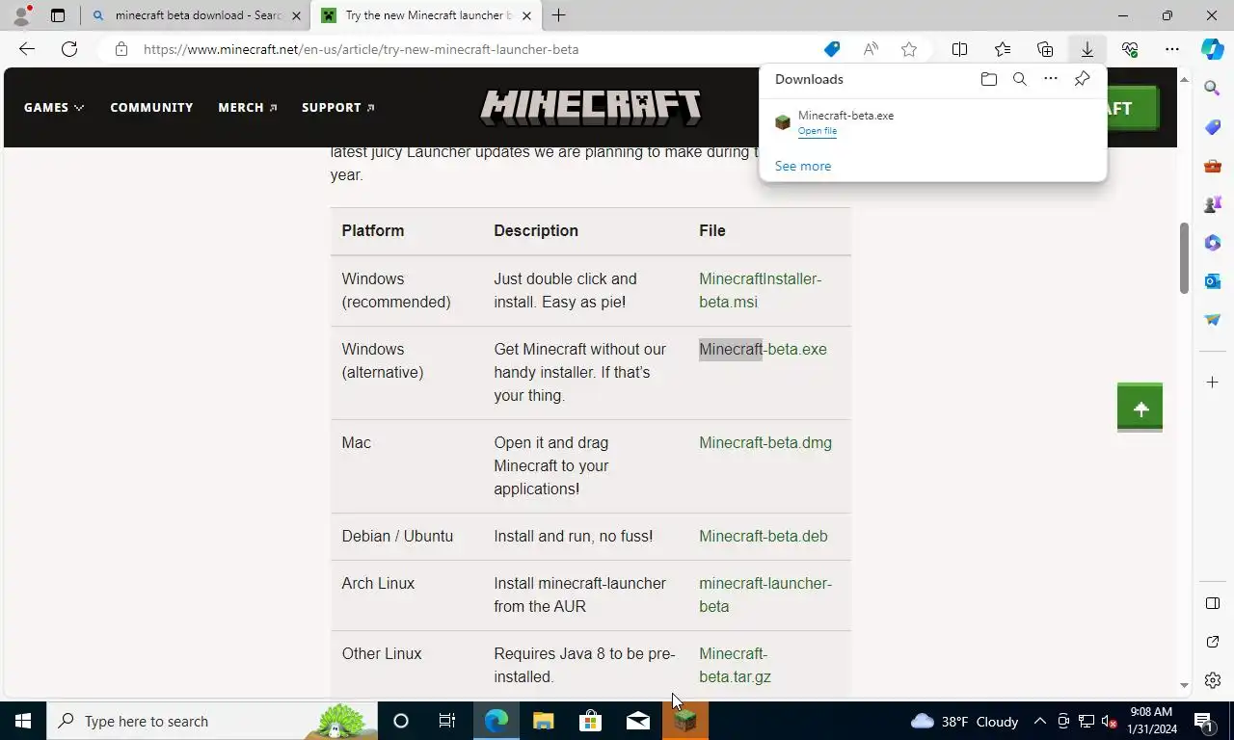Image resolution: width=1234 pixels, height=740 pixels.
Task: Click Type here to search box
Action: [210, 721]
